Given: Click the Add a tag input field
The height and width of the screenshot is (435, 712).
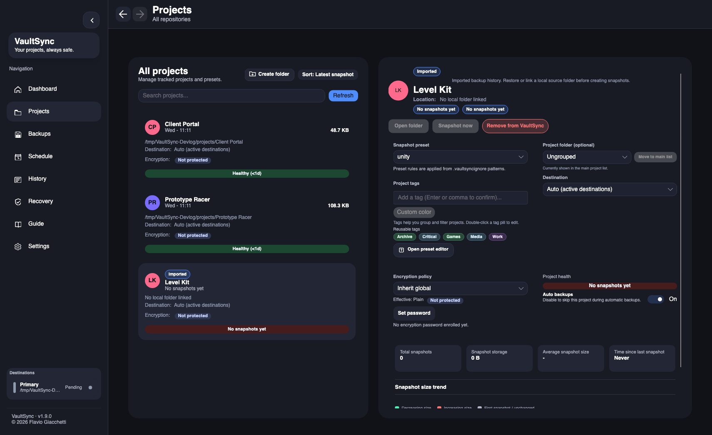Looking at the screenshot, I should pyautogui.click(x=460, y=198).
